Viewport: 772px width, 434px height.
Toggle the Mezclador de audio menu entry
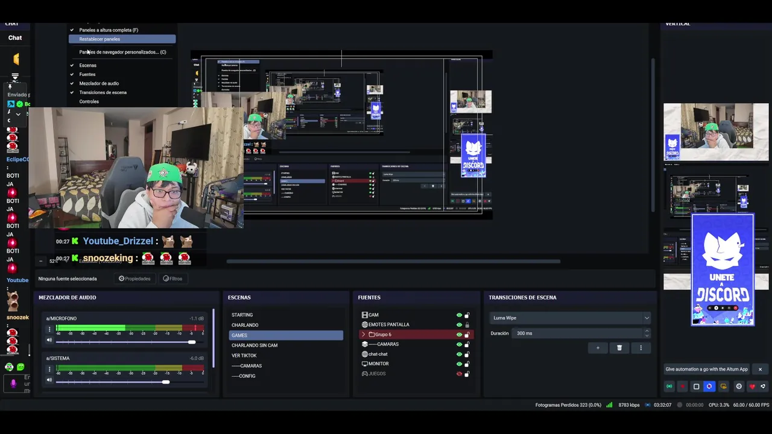pyautogui.click(x=99, y=83)
